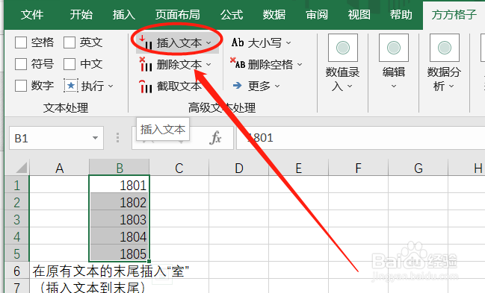Expand the 删除文本 dropdown arrow

click(x=208, y=65)
